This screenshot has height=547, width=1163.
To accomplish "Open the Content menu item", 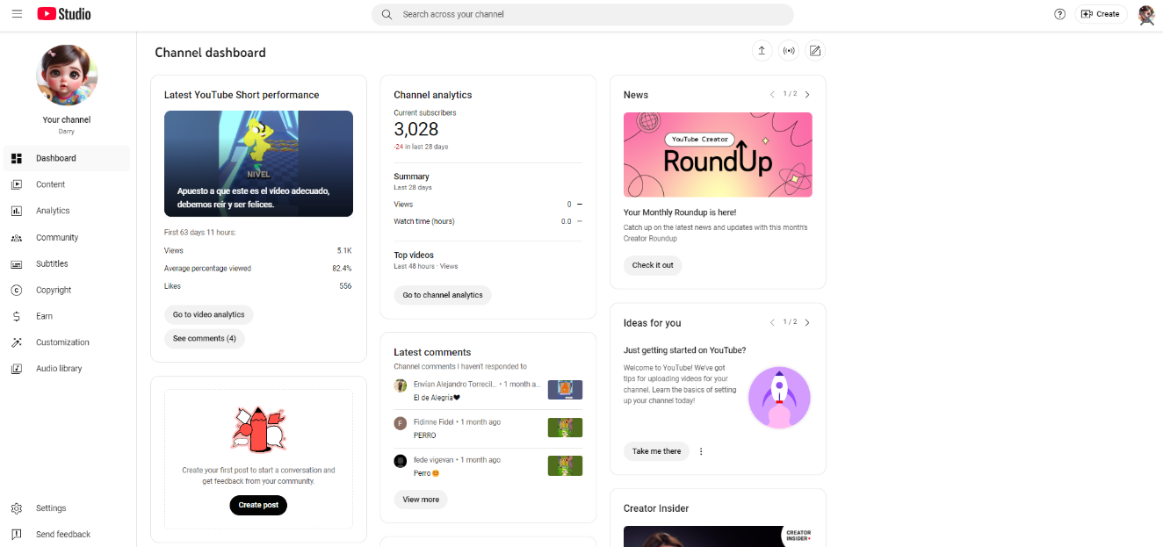I will point(67,184).
